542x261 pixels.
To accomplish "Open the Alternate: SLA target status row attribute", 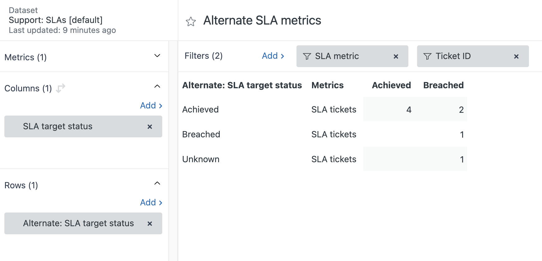I will click(x=78, y=223).
